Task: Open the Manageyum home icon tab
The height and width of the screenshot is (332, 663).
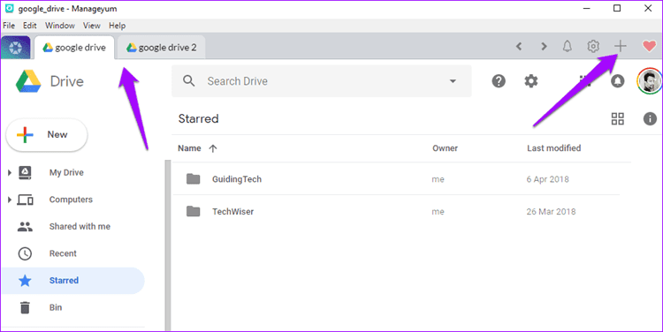Action: coord(16,48)
